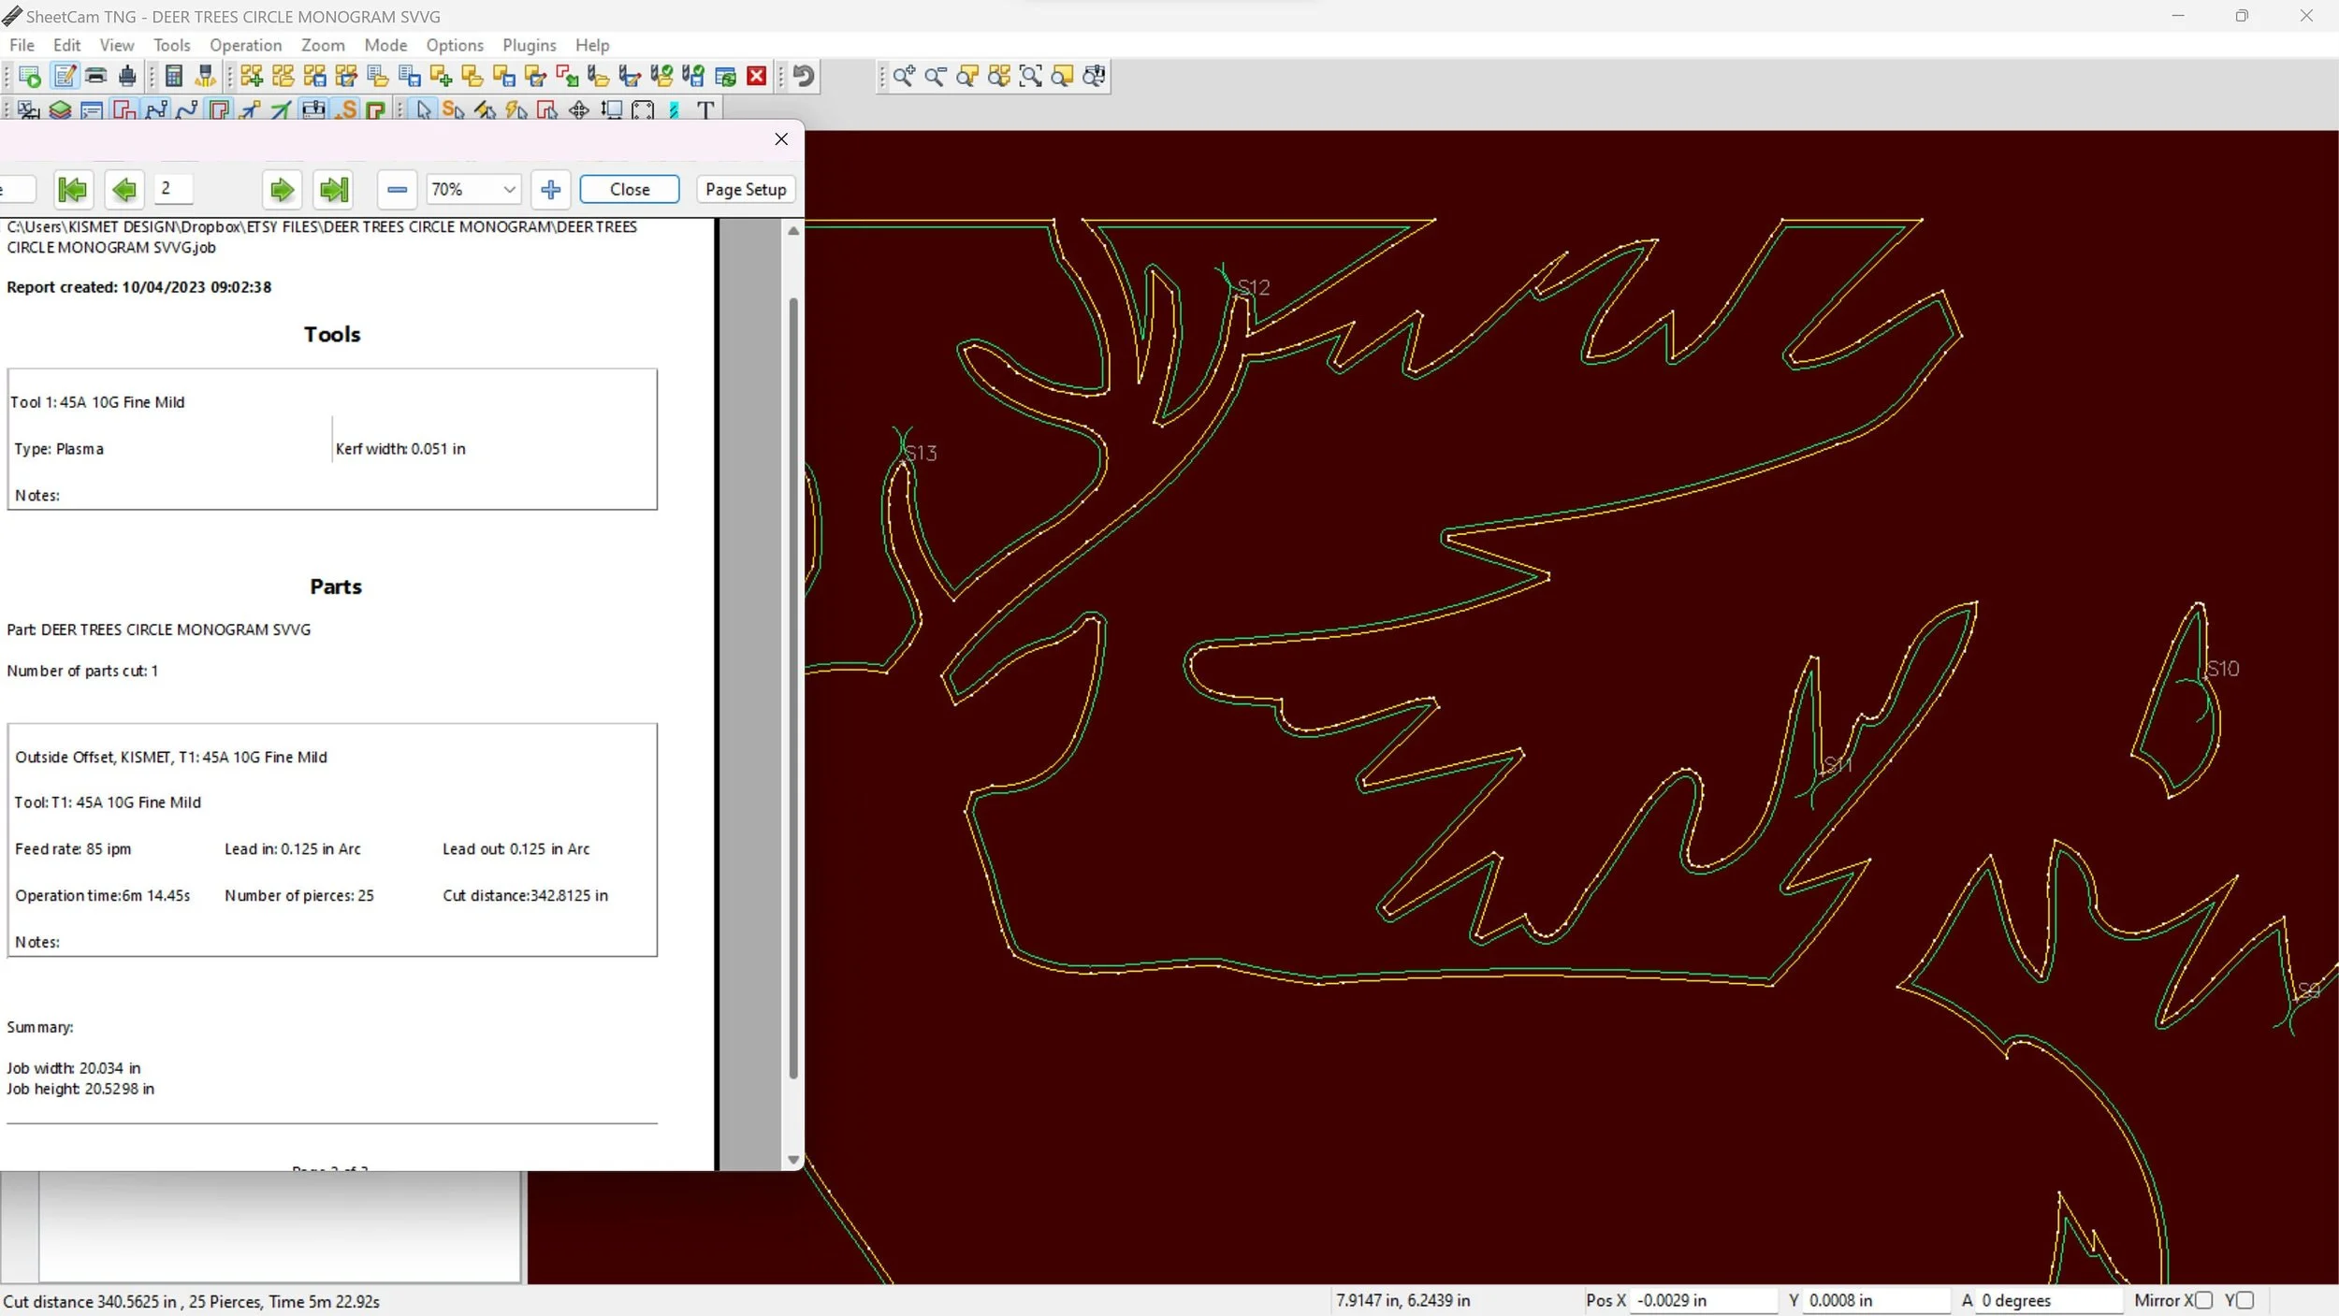
Task: Open the Mode menu
Action: coord(385,45)
